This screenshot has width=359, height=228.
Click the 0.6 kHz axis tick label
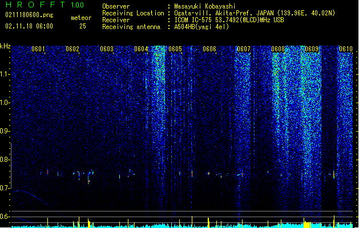coord(5,217)
